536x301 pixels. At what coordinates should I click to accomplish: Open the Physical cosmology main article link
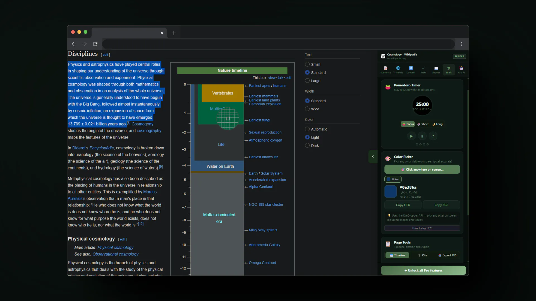116,247
